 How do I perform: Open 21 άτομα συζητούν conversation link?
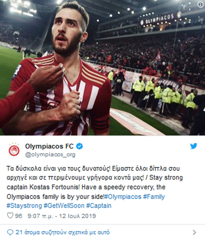pyautogui.click(x=63, y=232)
